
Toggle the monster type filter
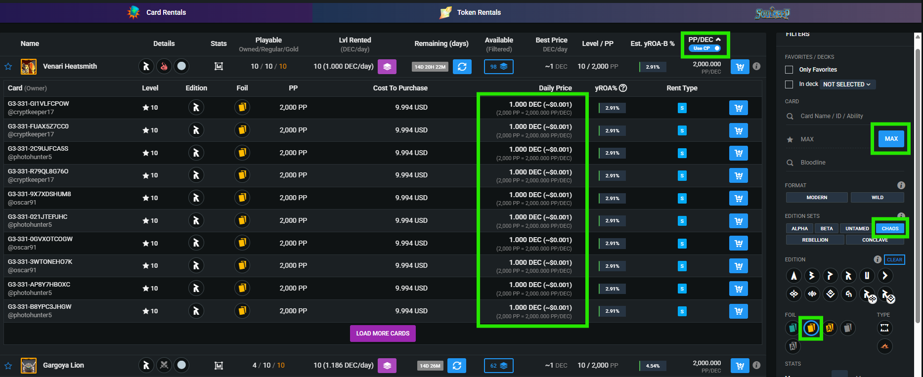click(884, 328)
